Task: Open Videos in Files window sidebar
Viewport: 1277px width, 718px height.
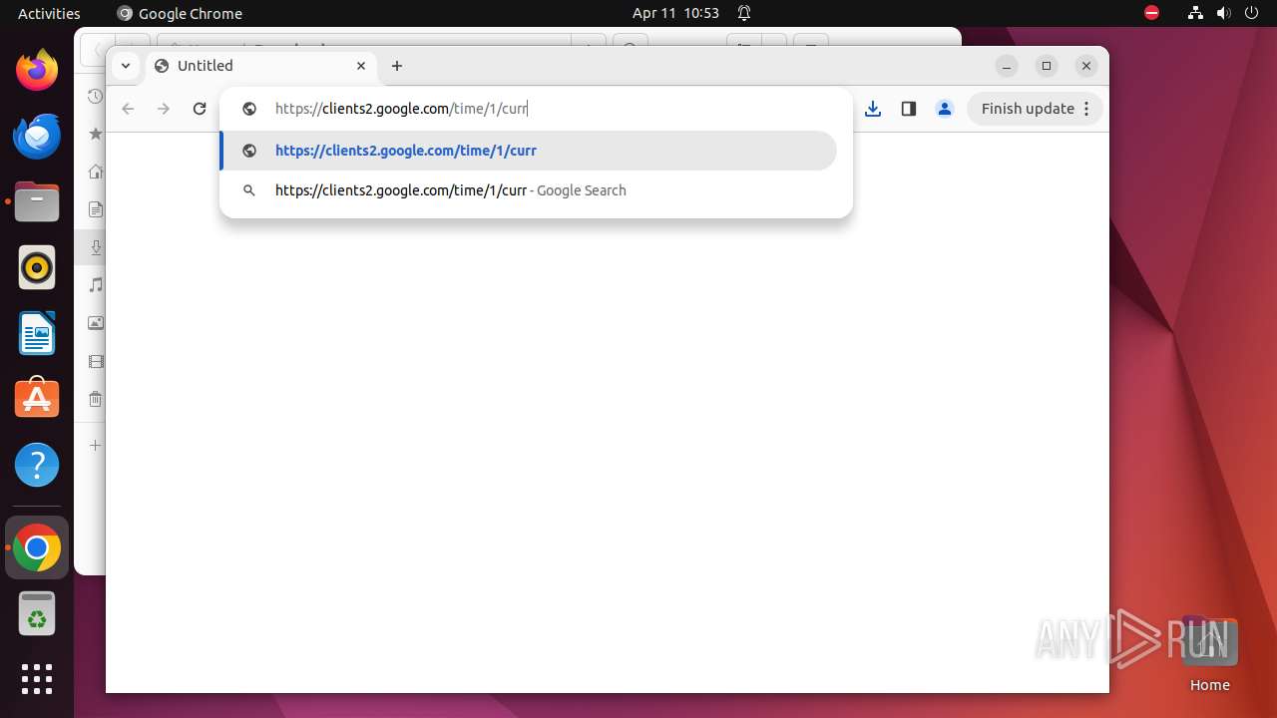Action: (96, 361)
